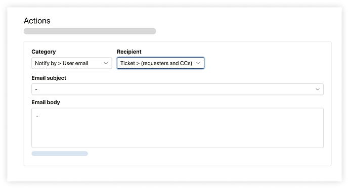
Task: Select the 'Ticket > (requesters and CCs)' value
Action: point(156,63)
